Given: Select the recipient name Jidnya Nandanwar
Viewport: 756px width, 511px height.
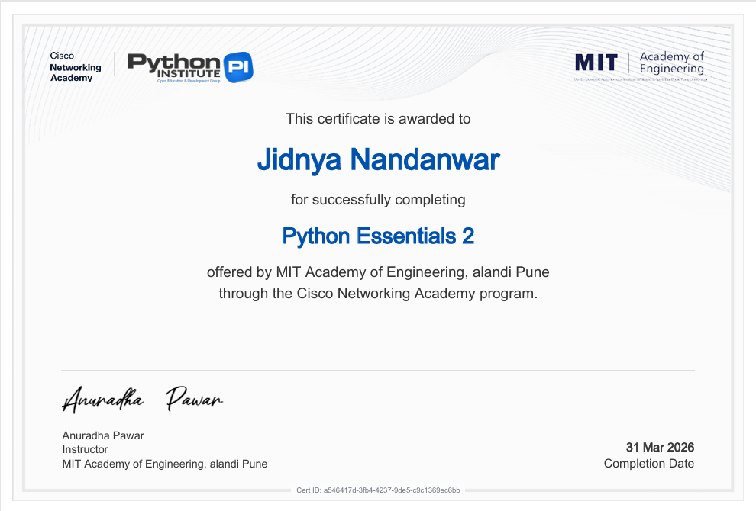Looking at the screenshot, I should 379,160.
